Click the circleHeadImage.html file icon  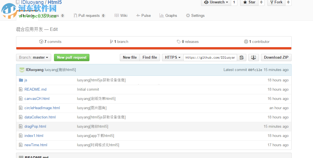click(21, 108)
